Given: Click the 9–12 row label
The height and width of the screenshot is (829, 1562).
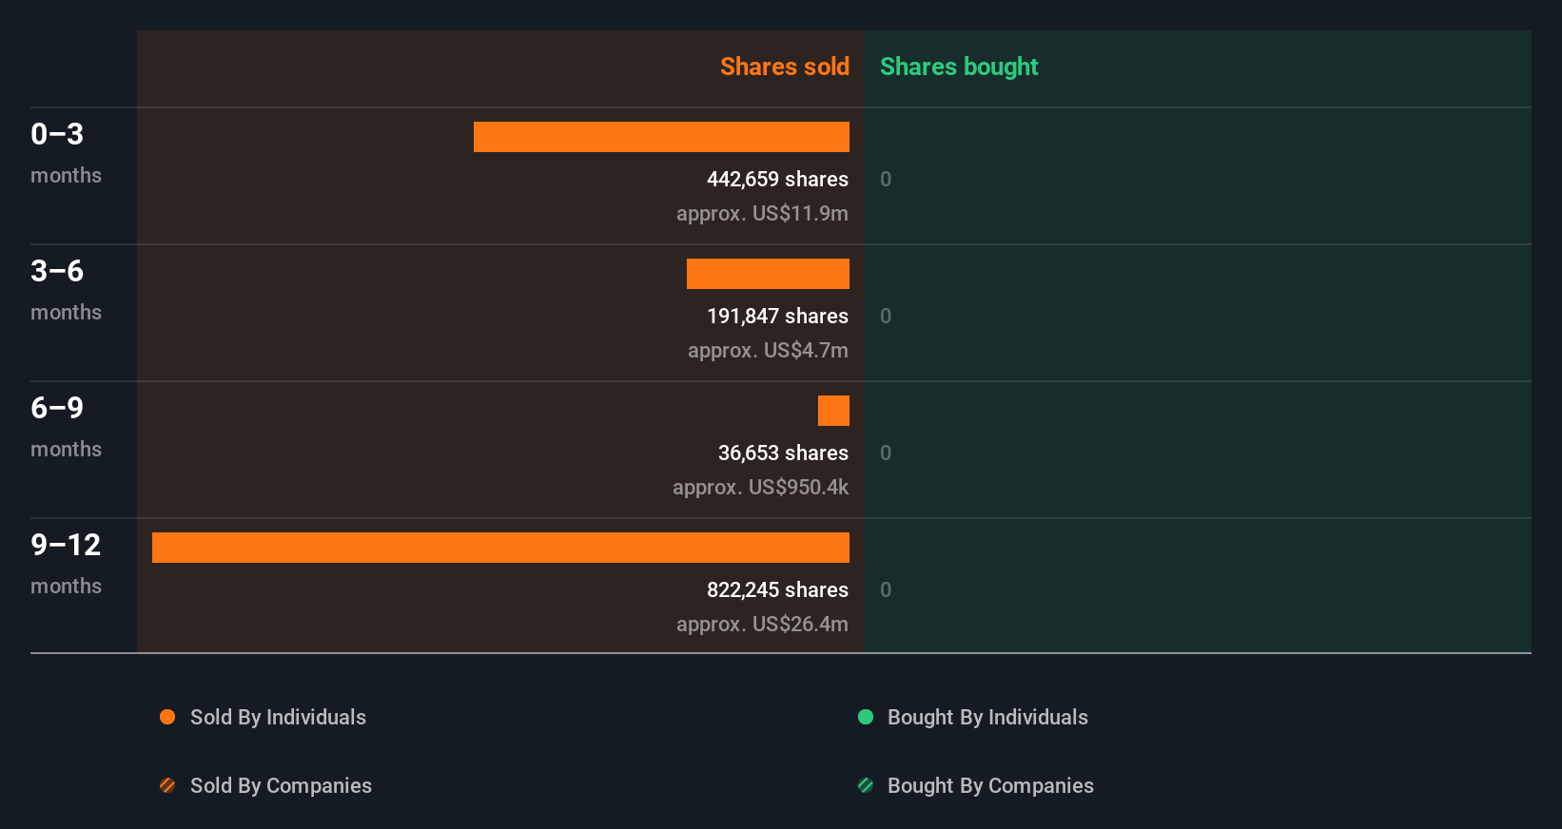Looking at the screenshot, I should tap(66, 545).
